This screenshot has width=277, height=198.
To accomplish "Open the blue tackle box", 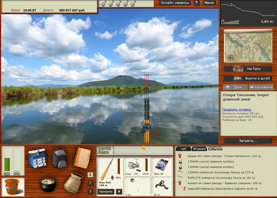I will click(38, 158).
